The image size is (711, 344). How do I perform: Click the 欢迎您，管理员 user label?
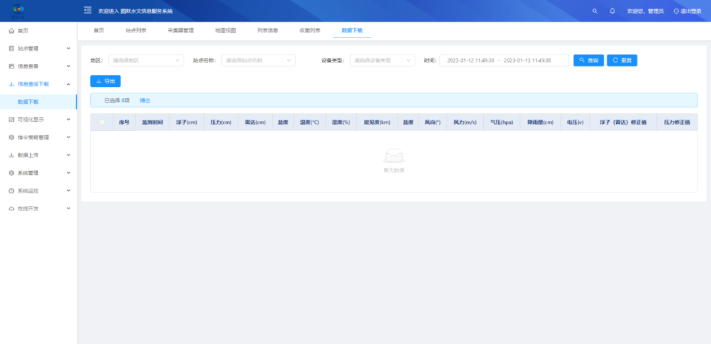(x=645, y=11)
